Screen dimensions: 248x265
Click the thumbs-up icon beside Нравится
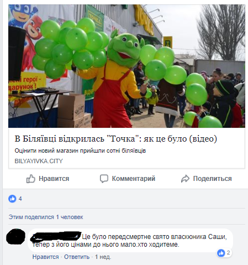pyautogui.click(x=30, y=179)
